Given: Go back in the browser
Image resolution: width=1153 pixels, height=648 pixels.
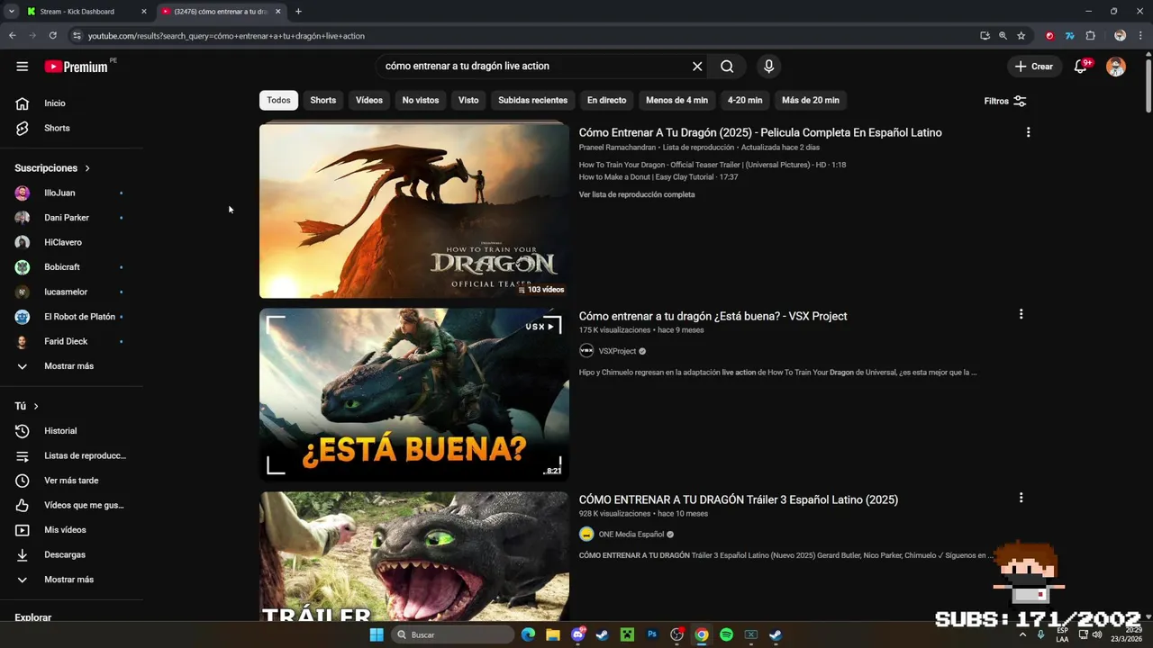Looking at the screenshot, I should [12, 36].
